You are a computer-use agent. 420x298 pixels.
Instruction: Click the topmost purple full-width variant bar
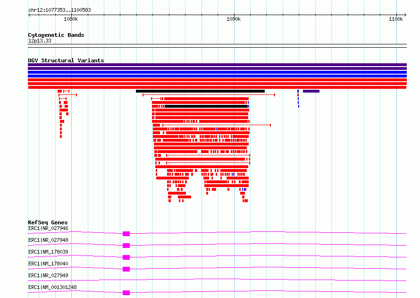tap(217, 65)
